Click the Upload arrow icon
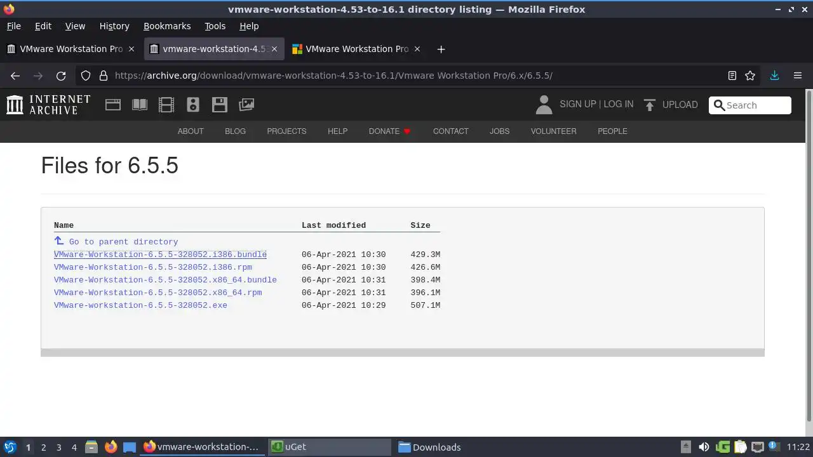813x457 pixels. tap(649, 105)
